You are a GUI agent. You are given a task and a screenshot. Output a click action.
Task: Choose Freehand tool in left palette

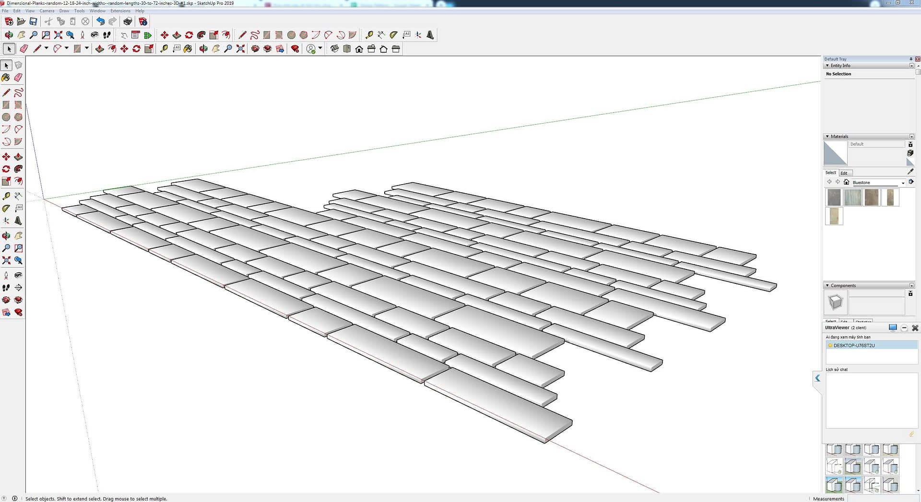point(18,93)
